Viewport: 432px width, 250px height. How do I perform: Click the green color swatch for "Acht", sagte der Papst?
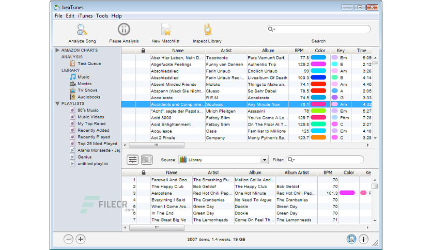point(318,111)
